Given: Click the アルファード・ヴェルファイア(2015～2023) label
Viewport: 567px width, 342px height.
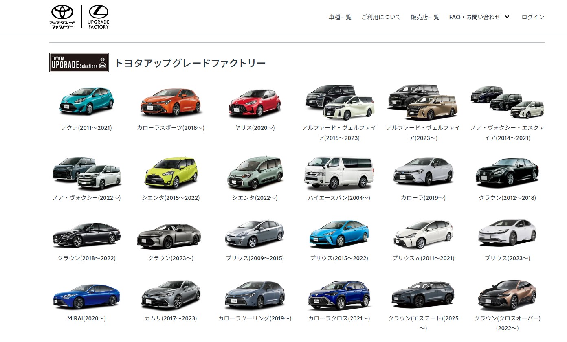Looking at the screenshot, I should [339, 133].
